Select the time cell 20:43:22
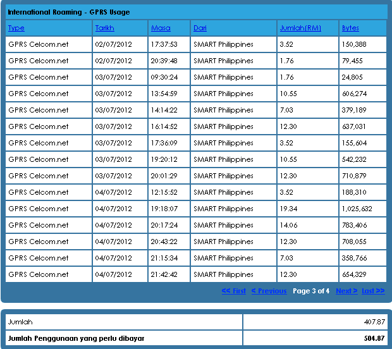 pos(164,242)
